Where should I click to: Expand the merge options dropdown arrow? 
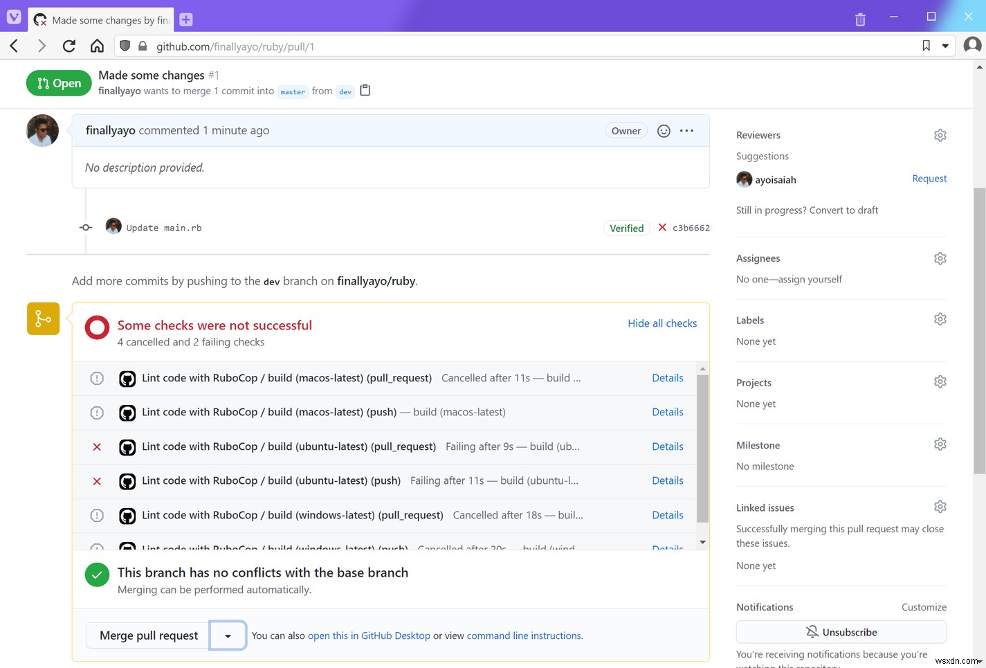(228, 635)
